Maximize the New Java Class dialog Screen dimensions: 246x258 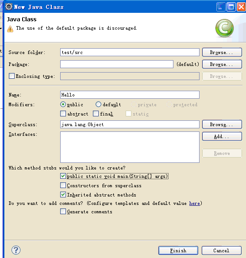231,7
